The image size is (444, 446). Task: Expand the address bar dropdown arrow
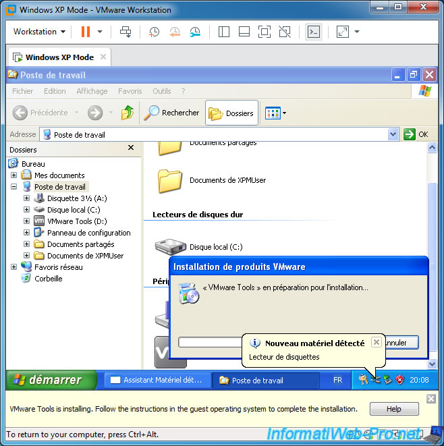393,134
